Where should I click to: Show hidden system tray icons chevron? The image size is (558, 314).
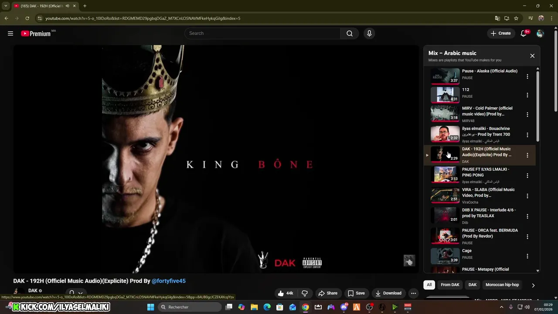[501, 307]
